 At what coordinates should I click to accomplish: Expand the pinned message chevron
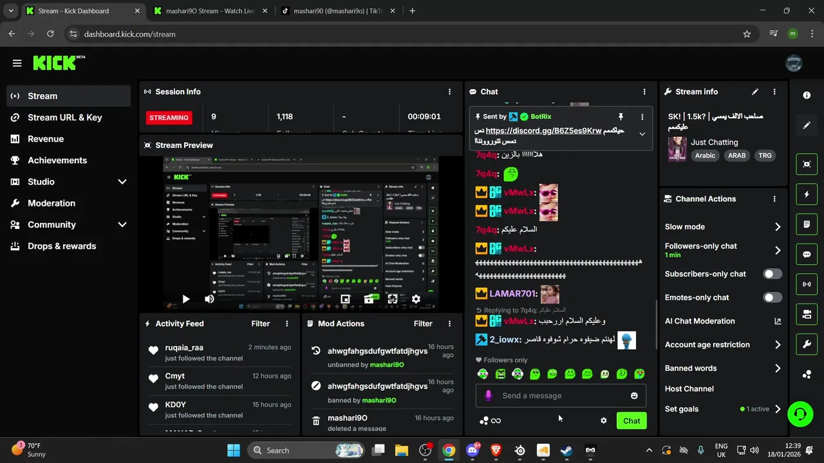[642, 134]
